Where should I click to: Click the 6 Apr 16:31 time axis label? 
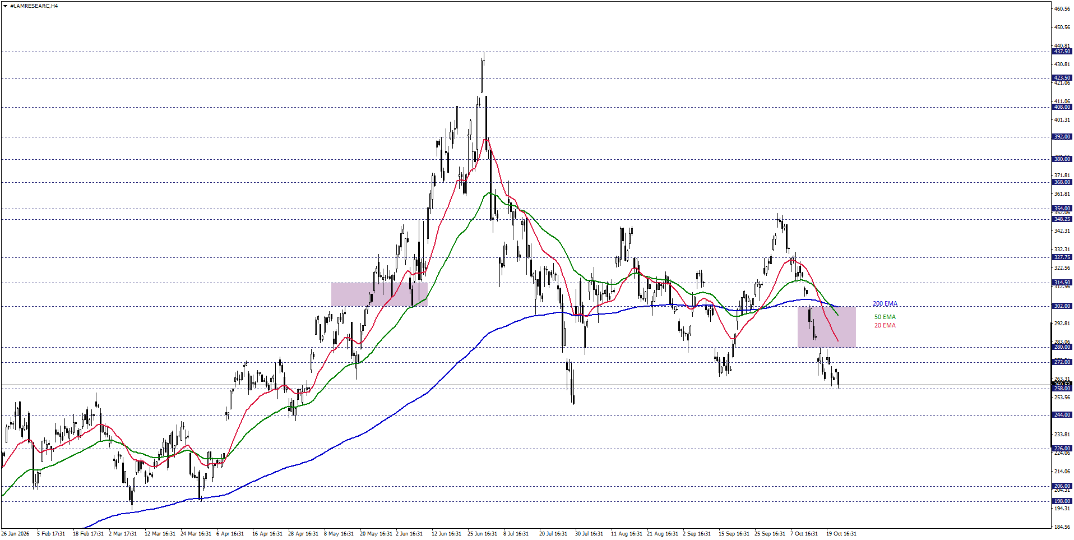[x=230, y=533]
